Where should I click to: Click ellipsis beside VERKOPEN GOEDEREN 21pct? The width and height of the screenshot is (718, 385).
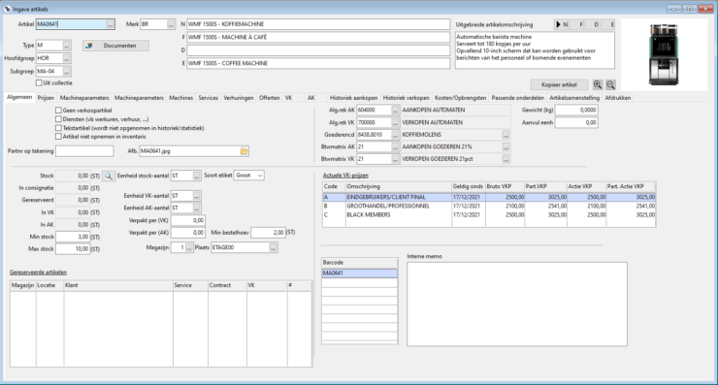pos(506,159)
